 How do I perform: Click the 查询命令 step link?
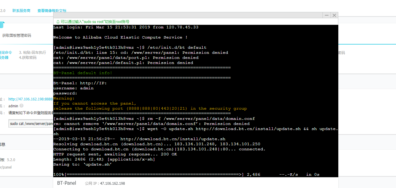(x=6, y=52)
